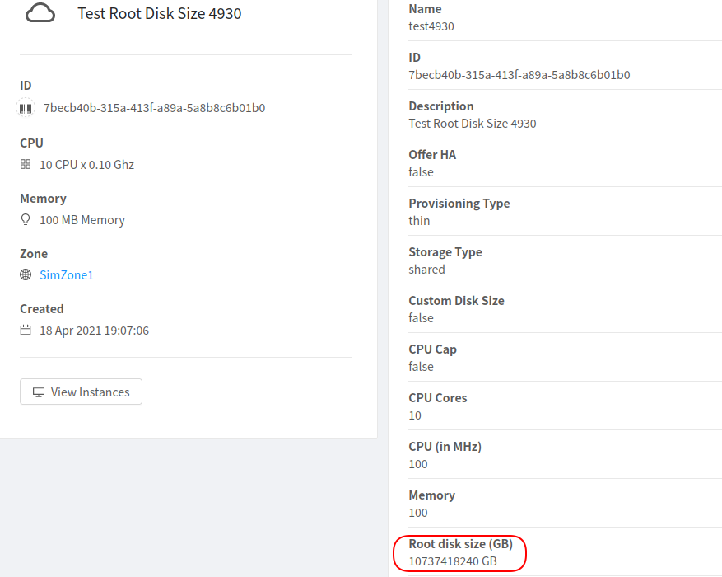Click the Memory heading in left panel
722x577 pixels.
[x=43, y=199]
